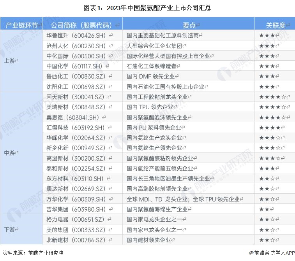Click the '@前瞻经济学人APP' footer text

272,253
